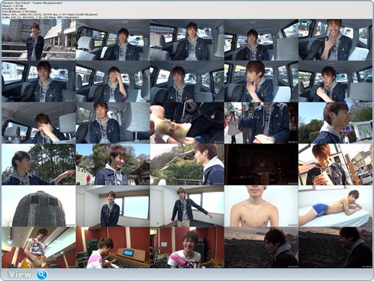
Task: Open thumbnail of man laughing in pink shirt
Action: [187, 247]
